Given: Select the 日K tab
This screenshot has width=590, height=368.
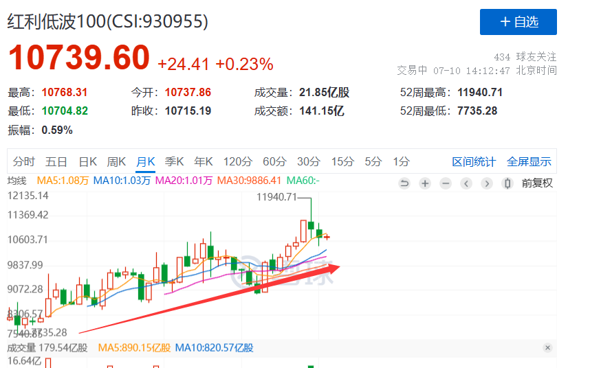Looking at the screenshot, I should pos(87,162).
